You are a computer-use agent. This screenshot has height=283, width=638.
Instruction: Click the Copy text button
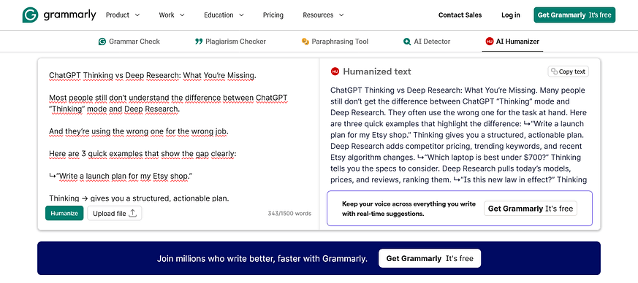click(568, 71)
